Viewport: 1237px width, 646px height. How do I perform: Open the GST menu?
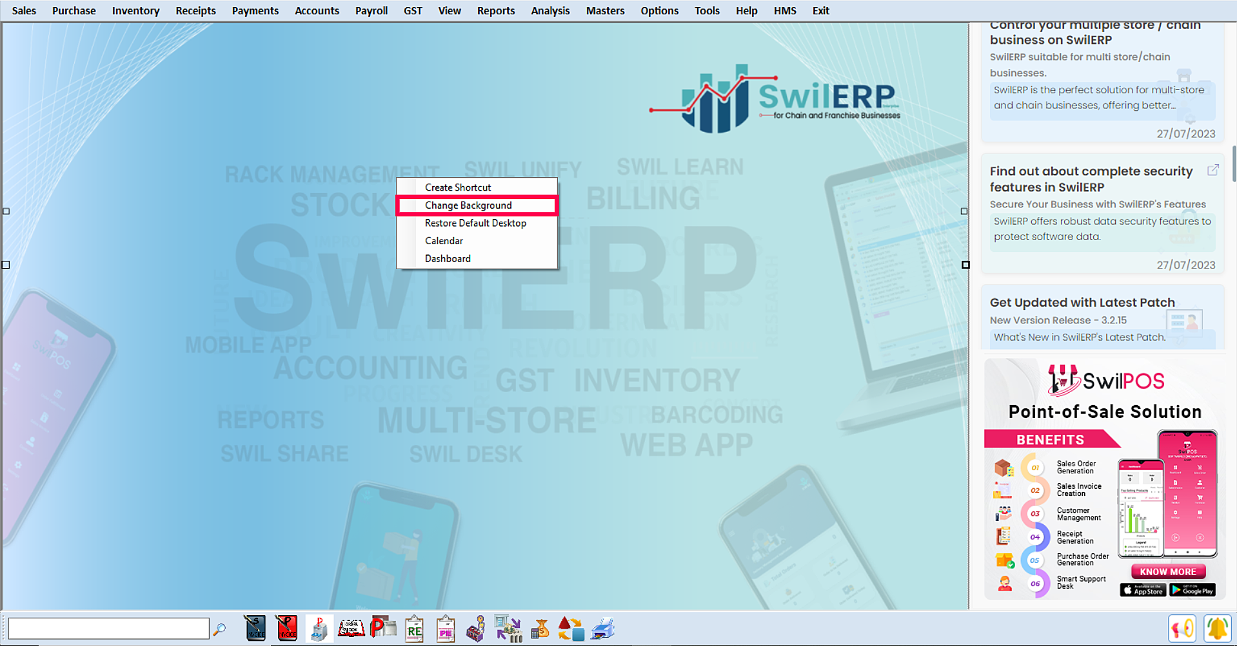pos(413,11)
